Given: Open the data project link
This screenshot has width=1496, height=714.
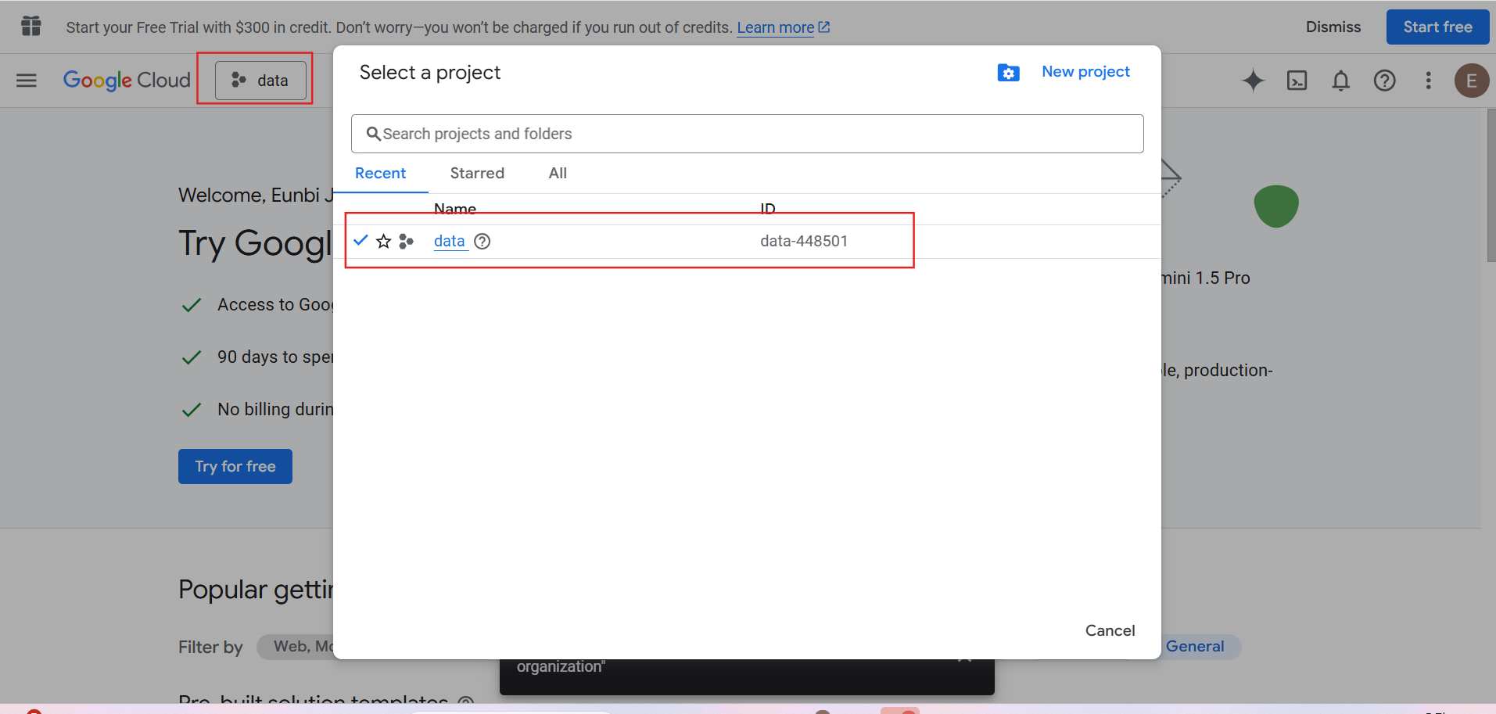Looking at the screenshot, I should click(449, 241).
